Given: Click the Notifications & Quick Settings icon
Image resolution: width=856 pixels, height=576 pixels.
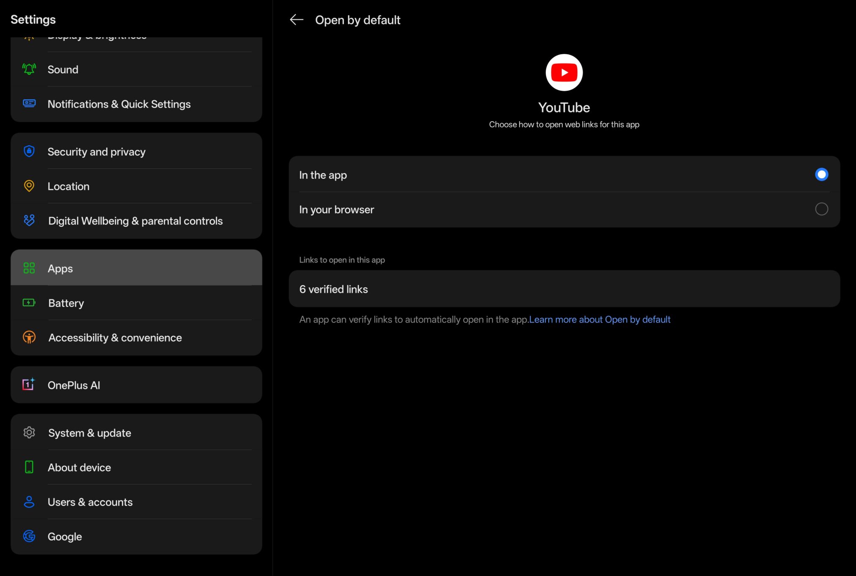Looking at the screenshot, I should [x=29, y=104].
